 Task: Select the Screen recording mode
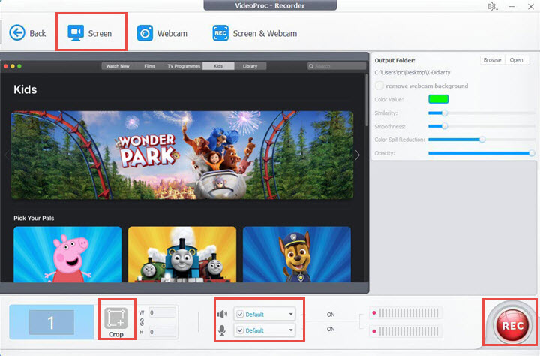pos(90,33)
